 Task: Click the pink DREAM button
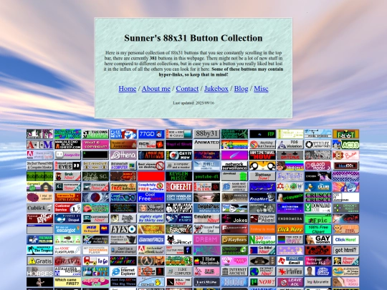click(207, 240)
